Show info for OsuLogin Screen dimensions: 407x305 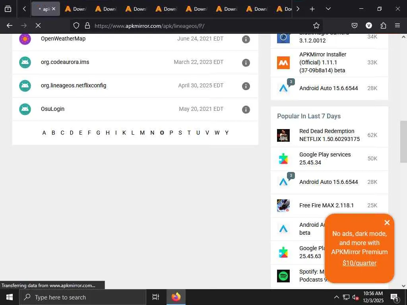pos(246,110)
